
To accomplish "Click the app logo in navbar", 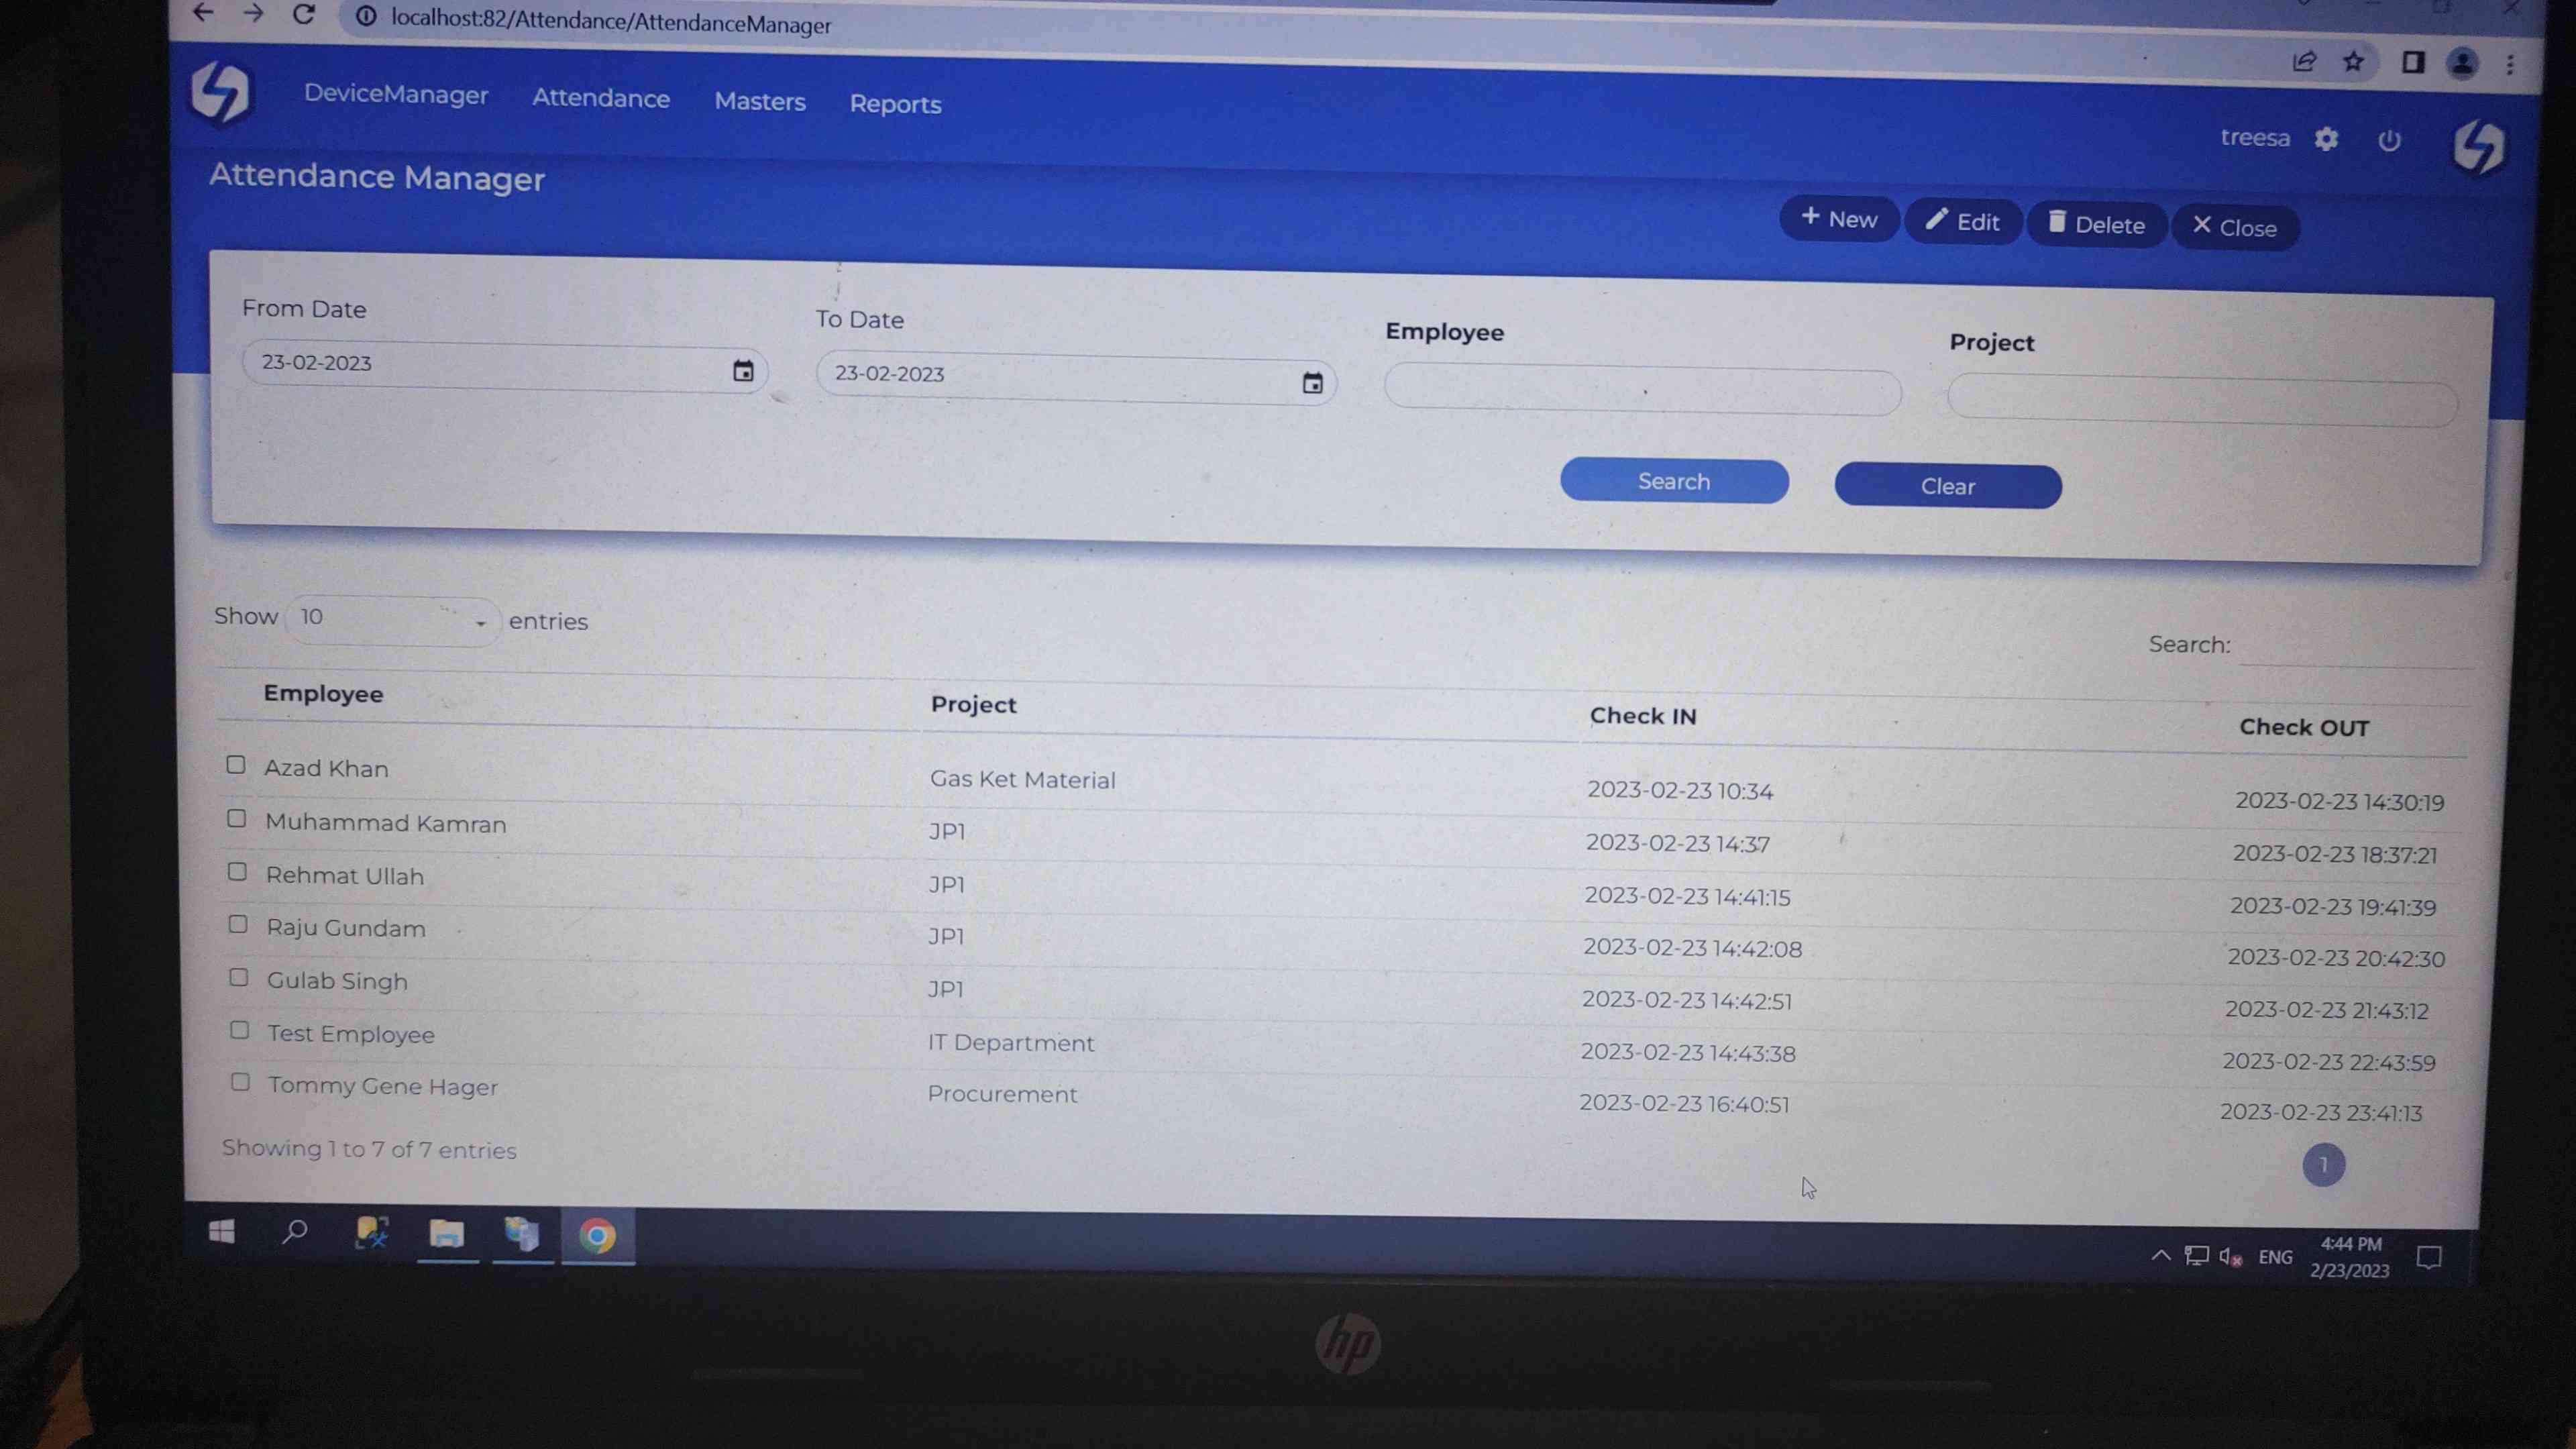I will pyautogui.click(x=221, y=93).
